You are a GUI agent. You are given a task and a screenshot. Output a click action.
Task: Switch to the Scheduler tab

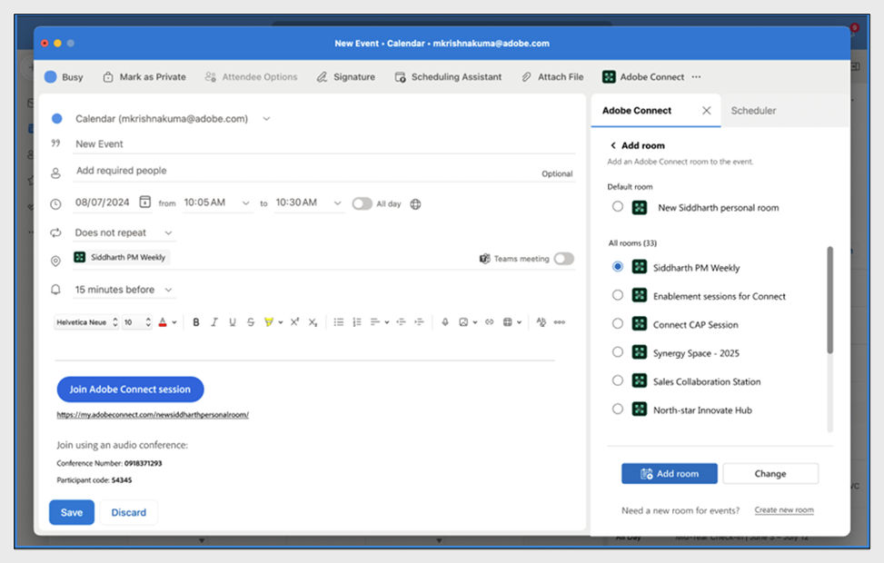pos(753,111)
